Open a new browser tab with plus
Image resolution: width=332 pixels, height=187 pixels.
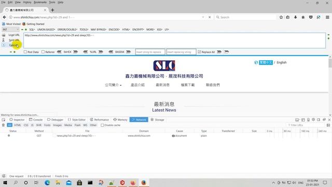click(52, 10)
